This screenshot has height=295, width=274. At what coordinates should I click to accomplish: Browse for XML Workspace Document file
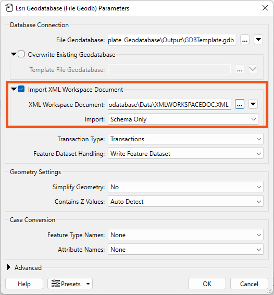[x=240, y=104]
